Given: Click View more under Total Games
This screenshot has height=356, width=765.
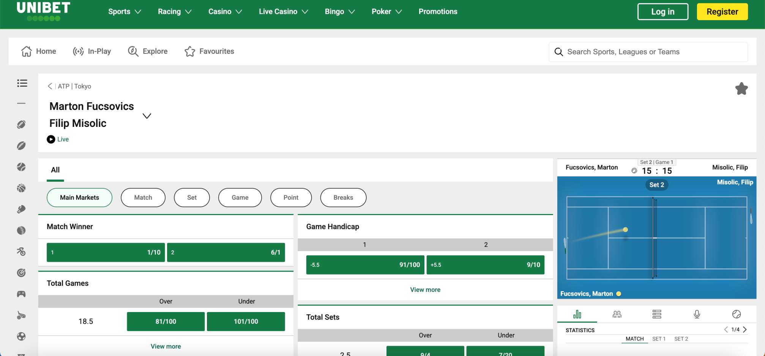Looking at the screenshot, I should click(166, 346).
